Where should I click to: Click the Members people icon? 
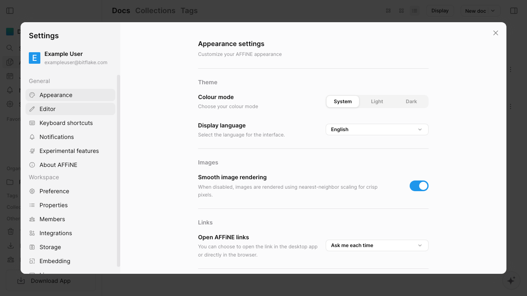pos(32,219)
